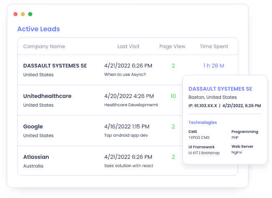
Task: Click the Web Server label
Action: click(x=242, y=146)
